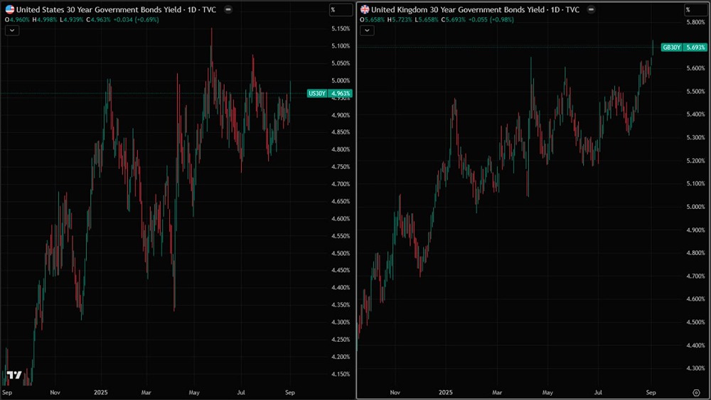Screen dimensions: 711x400
Task: Click UK chart high value H5.723%
Action: pyautogui.click(x=400, y=20)
